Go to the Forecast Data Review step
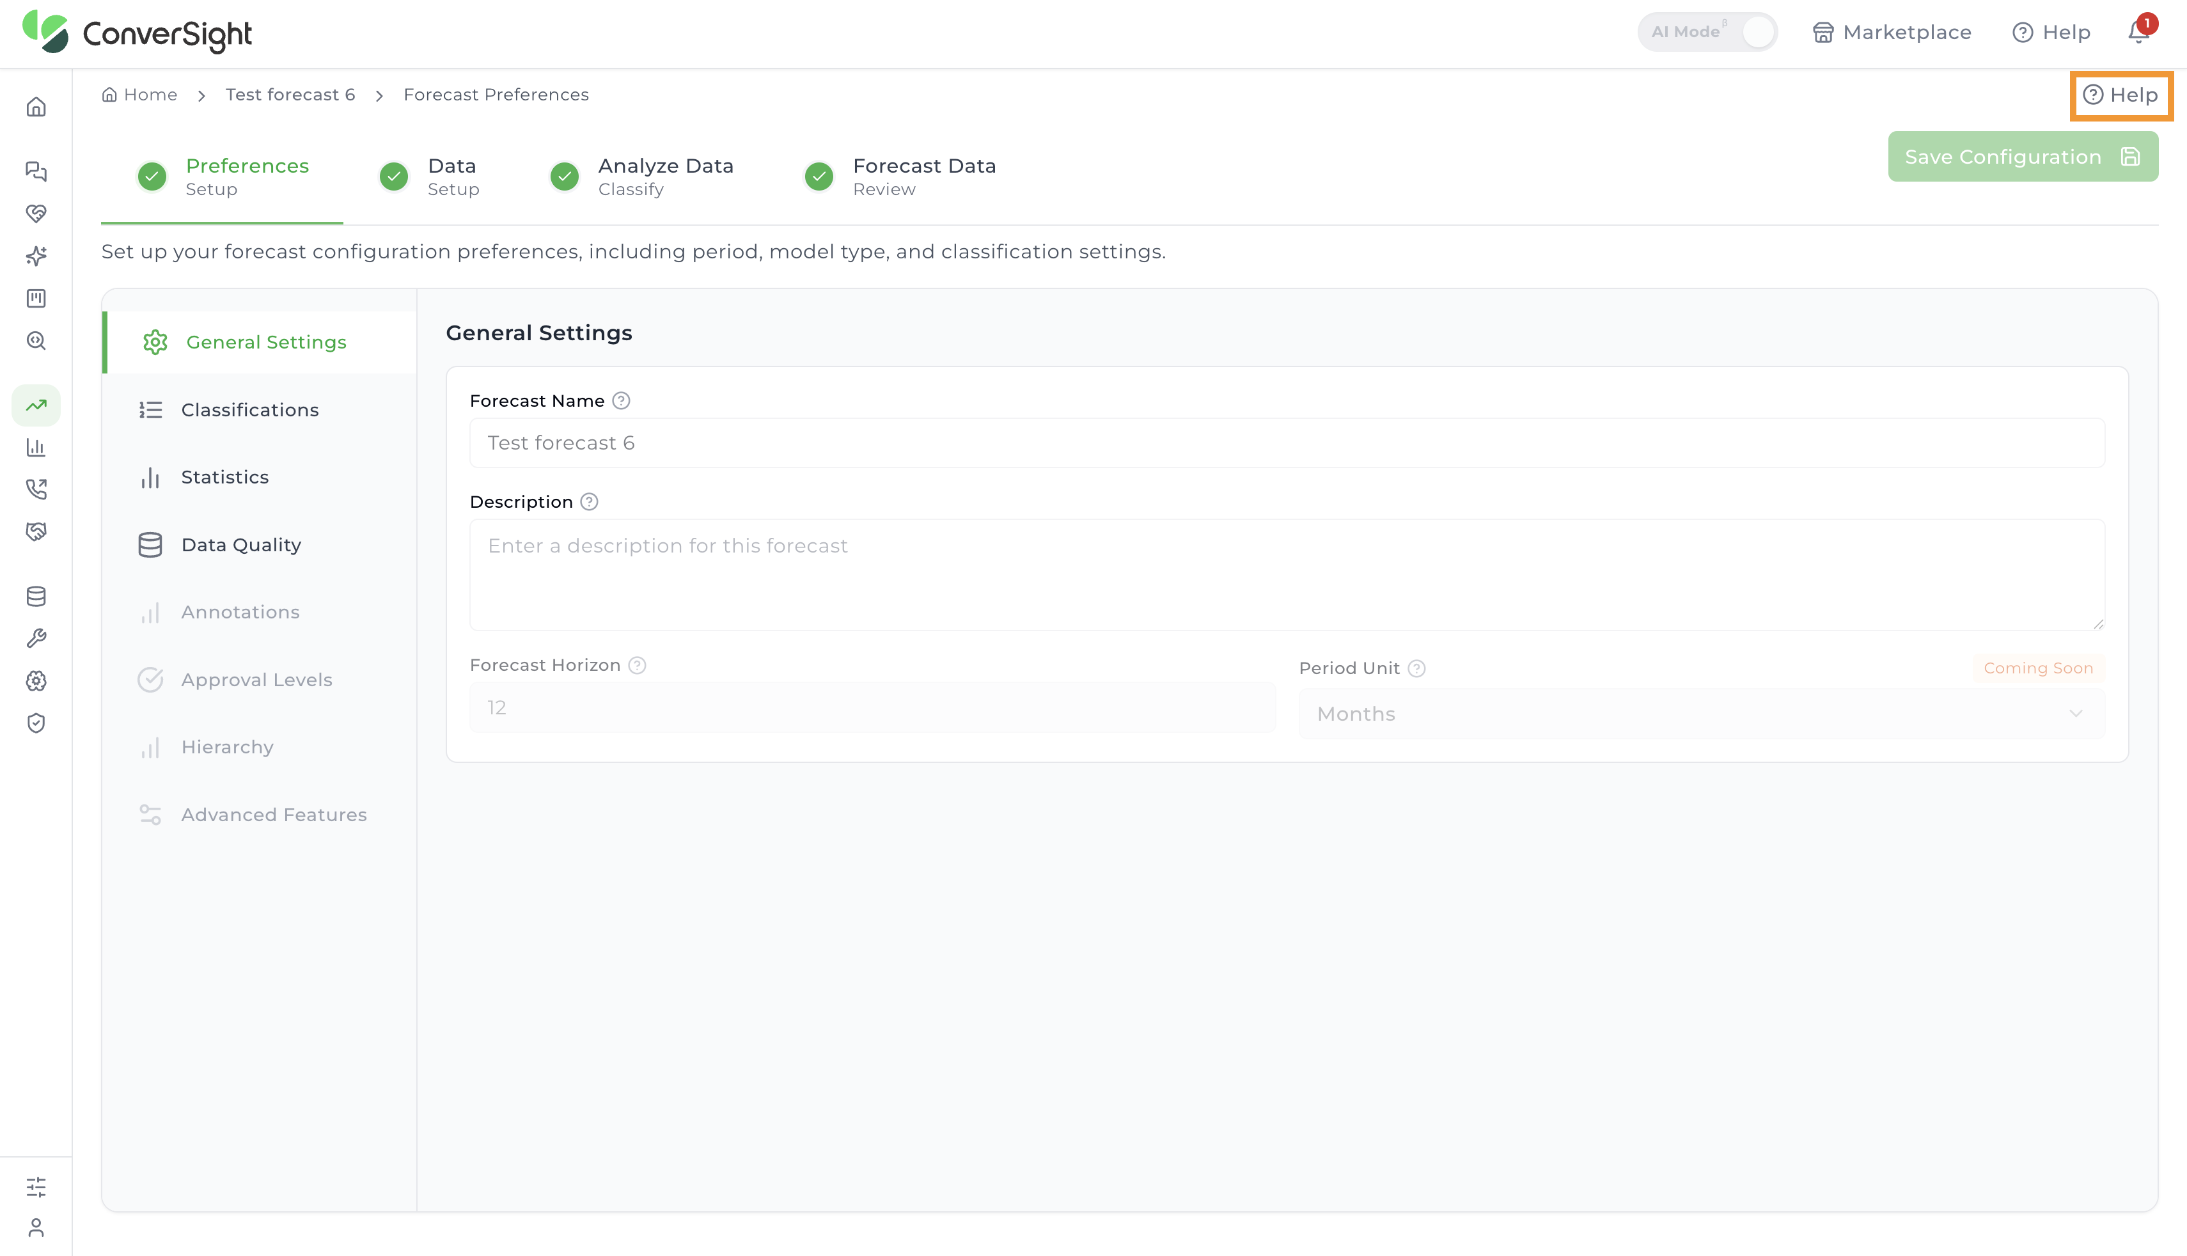 pyautogui.click(x=900, y=176)
